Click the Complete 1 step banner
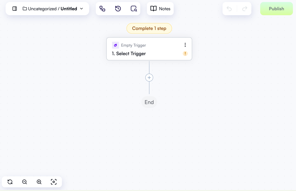The width and height of the screenshot is (296, 191). [x=149, y=28]
